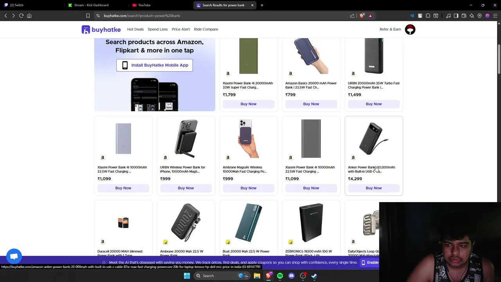Open Ride Compare in site navigation
Image resolution: width=501 pixels, height=282 pixels.
point(206,29)
